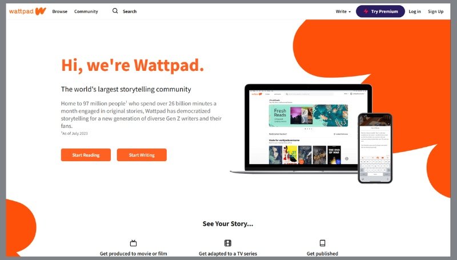Open the Browse menu
Image resolution: width=457 pixels, height=260 pixels.
click(60, 11)
